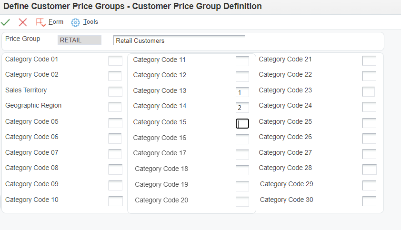Click the Category Code 14 field

[242, 108]
